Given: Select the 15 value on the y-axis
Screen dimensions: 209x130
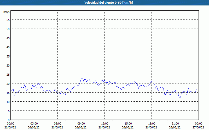Looking at the screenshot, I should click(x=8, y=93).
